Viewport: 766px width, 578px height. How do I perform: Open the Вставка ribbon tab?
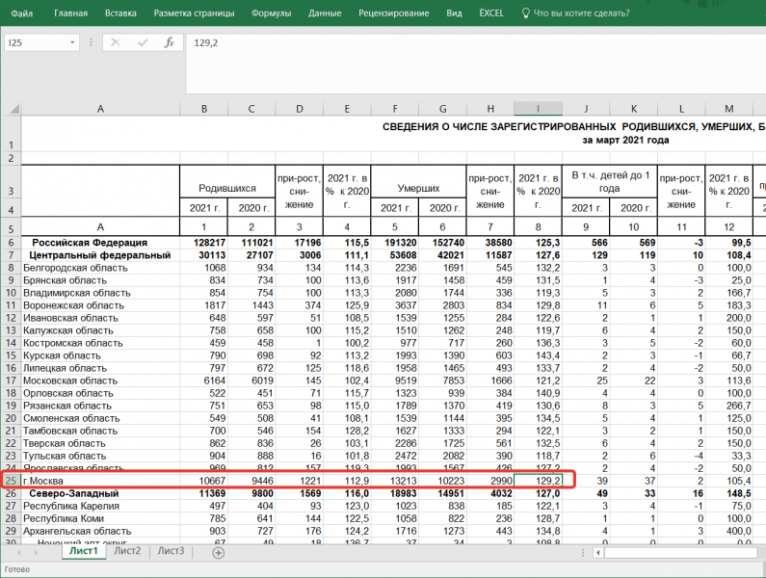pos(120,13)
